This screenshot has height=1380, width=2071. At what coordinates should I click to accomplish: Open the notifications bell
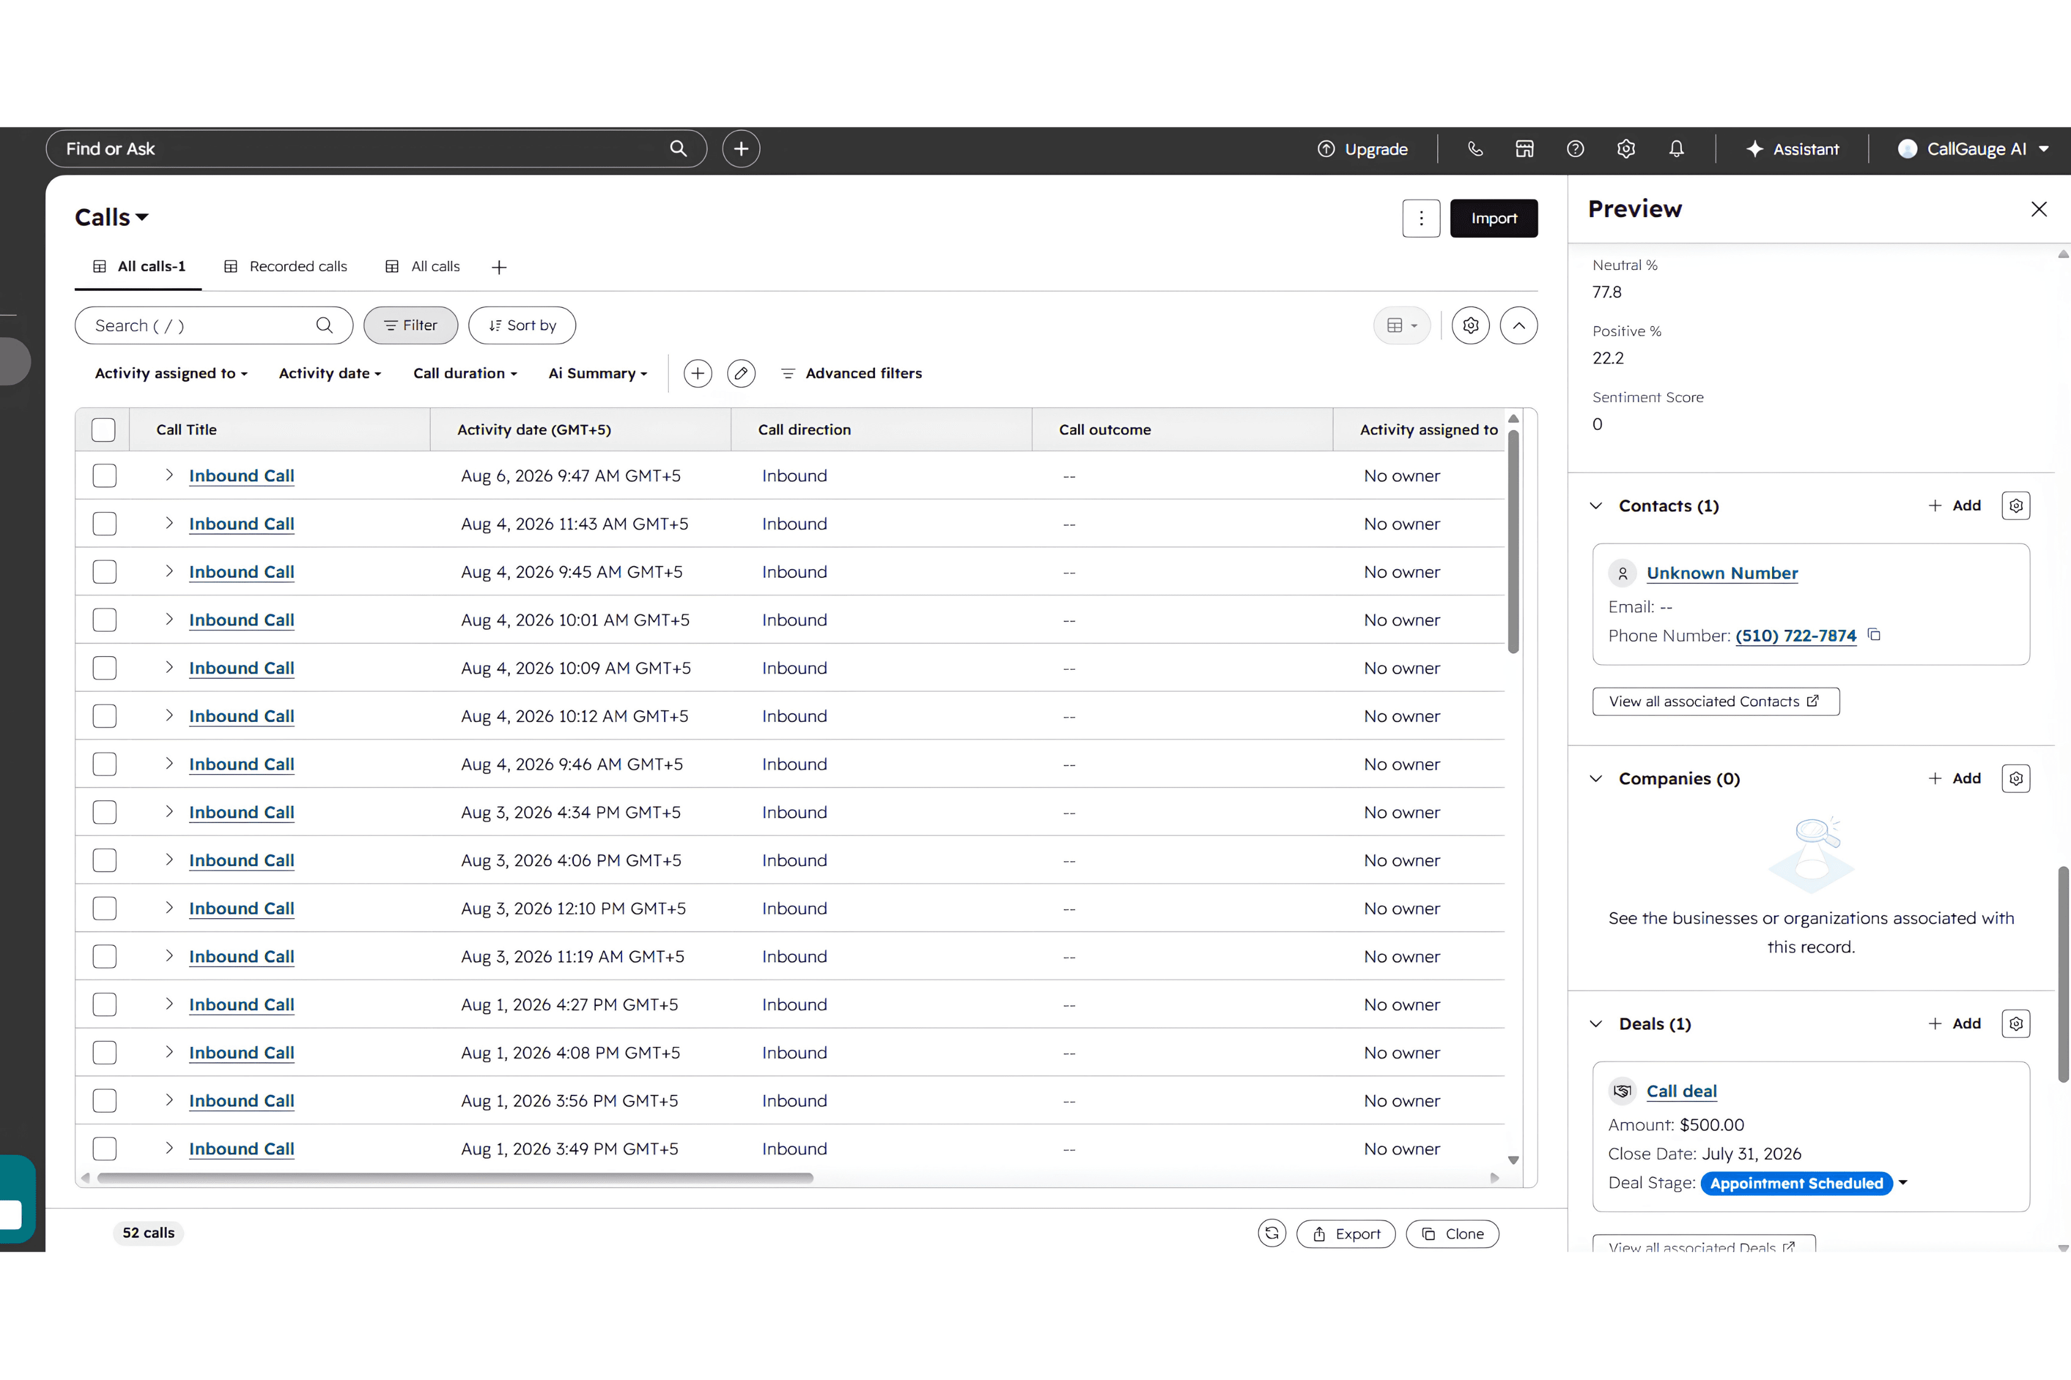1676,149
